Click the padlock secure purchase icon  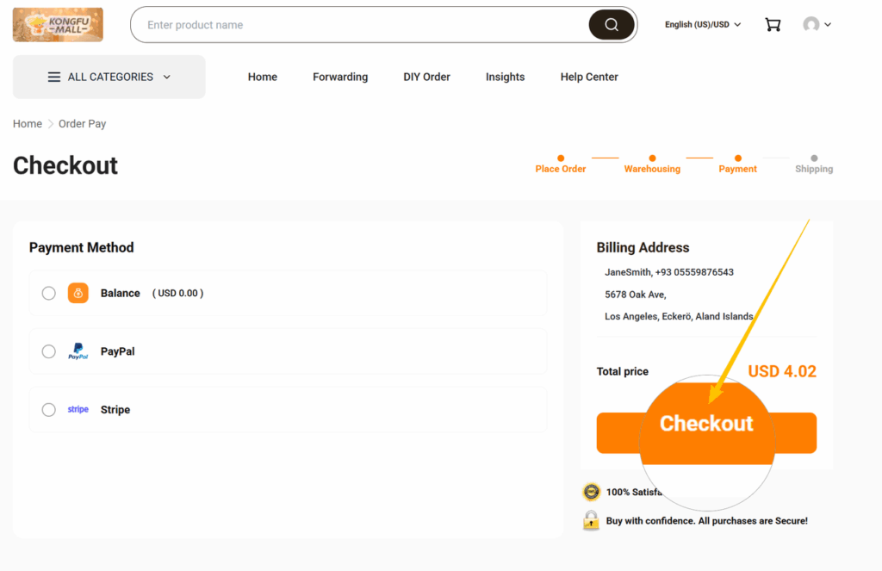[x=591, y=520]
